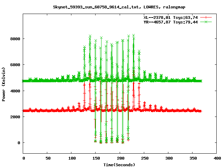
Task: Click the y-axis tick label 8000
Action: [15, 39]
